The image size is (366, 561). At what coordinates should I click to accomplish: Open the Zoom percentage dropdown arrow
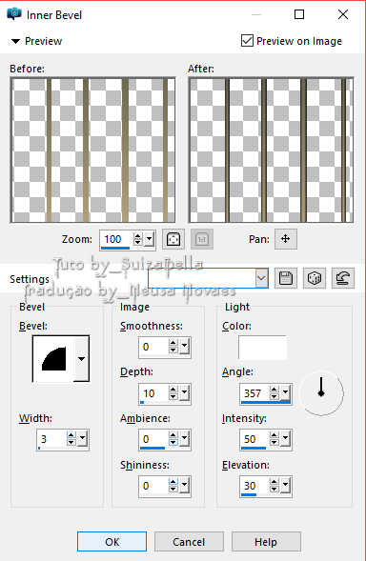click(x=149, y=239)
